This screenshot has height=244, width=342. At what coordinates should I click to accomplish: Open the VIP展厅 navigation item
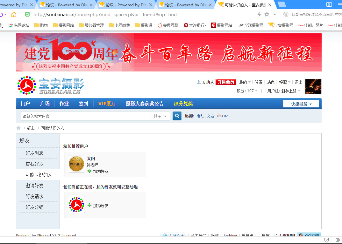tap(107, 104)
